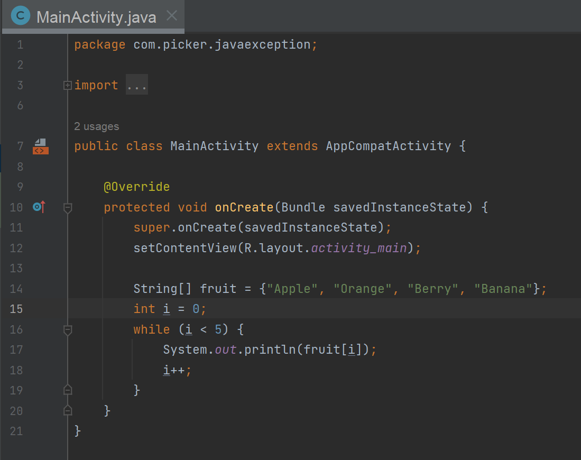
Task: Click the fruit variable declaration on line 14
Action: point(218,288)
